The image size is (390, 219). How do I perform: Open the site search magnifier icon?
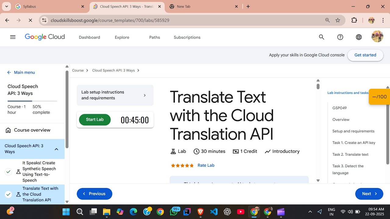point(321,37)
